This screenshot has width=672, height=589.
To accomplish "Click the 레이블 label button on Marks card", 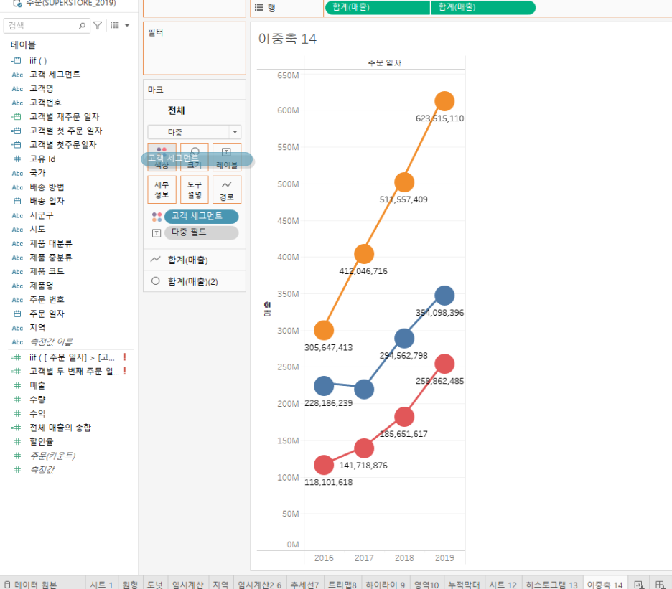I will [x=227, y=157].
